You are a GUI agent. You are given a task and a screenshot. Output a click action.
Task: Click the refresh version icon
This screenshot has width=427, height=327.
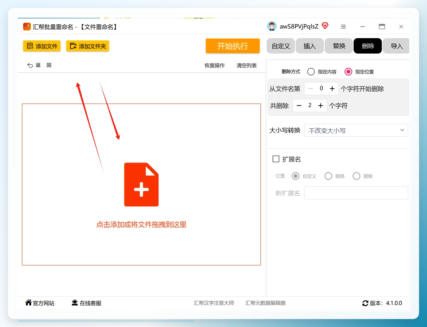click(x=365, y=303)
